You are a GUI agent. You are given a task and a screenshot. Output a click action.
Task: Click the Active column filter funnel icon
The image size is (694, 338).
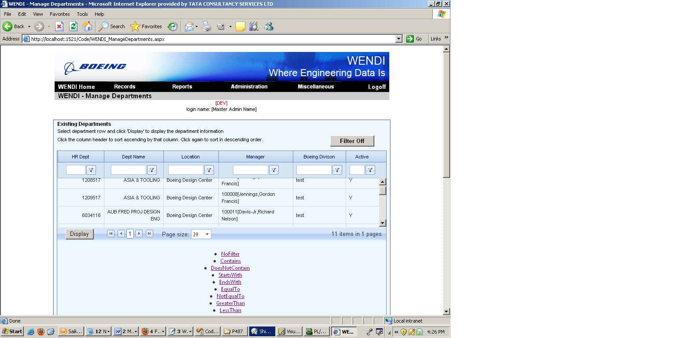tap(370, 170)
